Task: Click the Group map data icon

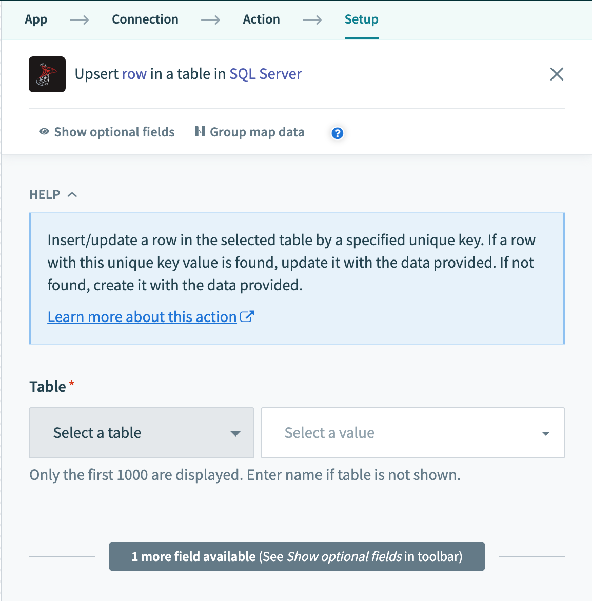Action: 200,132
